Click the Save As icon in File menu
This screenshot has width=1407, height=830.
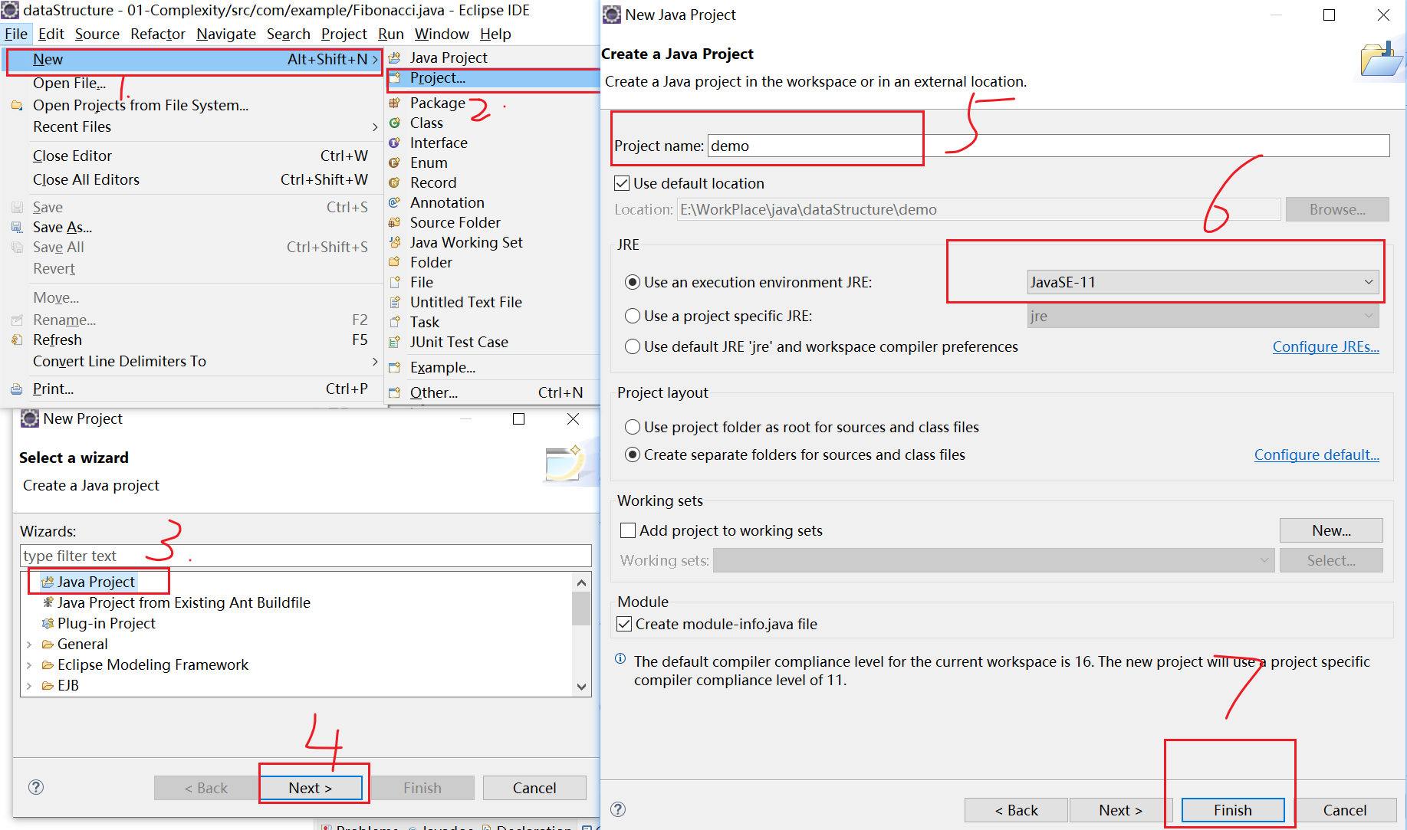click(17, 227)
